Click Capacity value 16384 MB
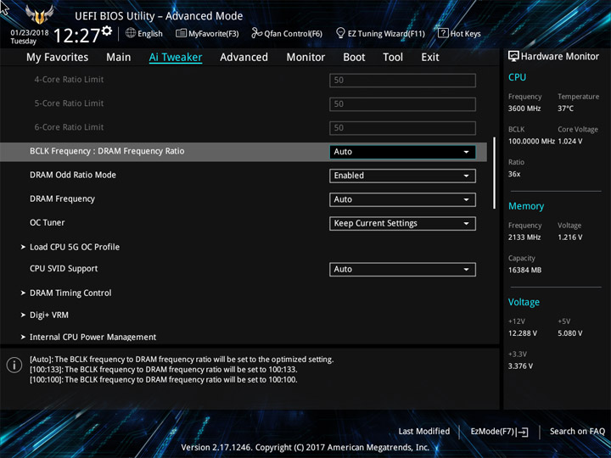611x458 pixels. (524, 270)
